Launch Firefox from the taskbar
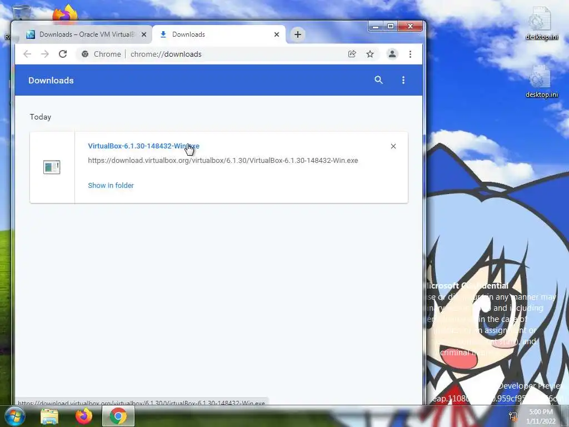Viewport: 569px width, 427px height. point(84,416)
